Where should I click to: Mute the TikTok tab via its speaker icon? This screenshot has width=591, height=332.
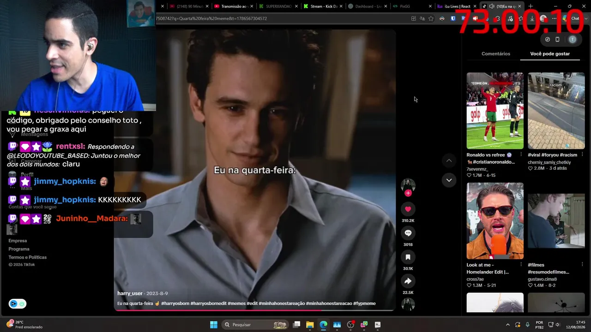point(492,6)
